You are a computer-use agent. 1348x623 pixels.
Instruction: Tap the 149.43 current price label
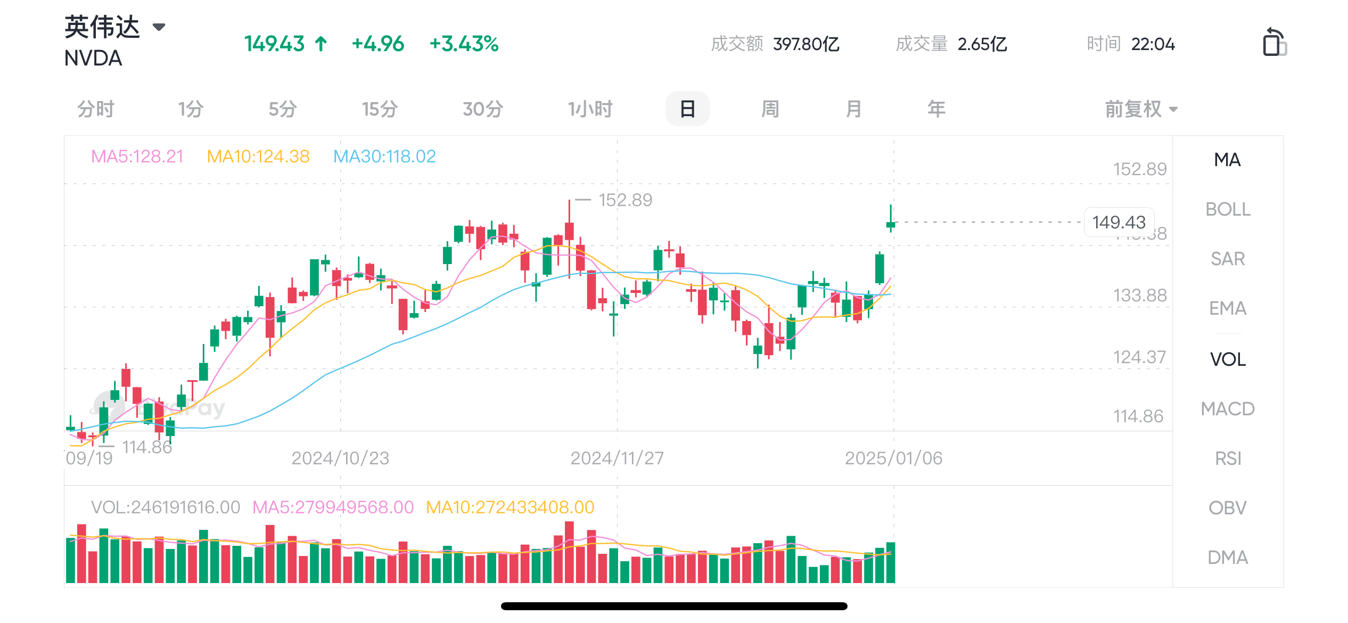click(x=1119, y=222)
